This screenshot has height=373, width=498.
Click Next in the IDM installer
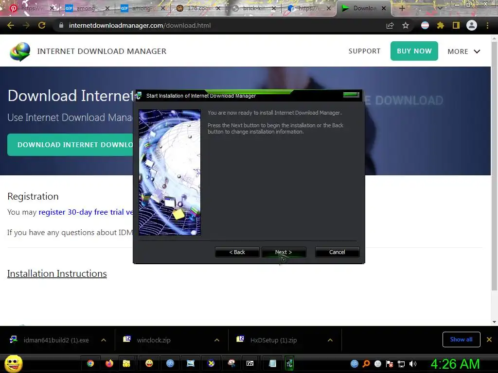click(x=284, y=252)
